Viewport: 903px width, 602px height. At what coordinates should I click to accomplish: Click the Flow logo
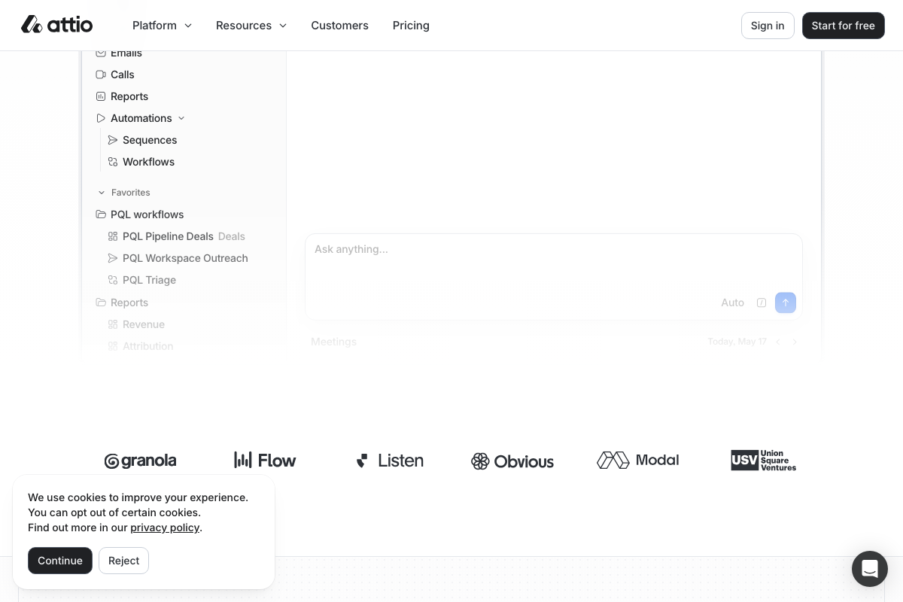[265, 460]
